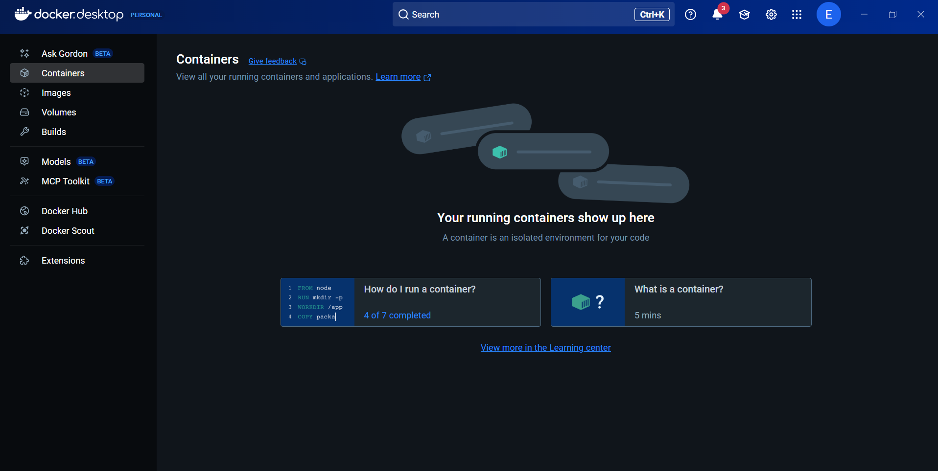Open the Learning center graduation cap icon
The image size is (938, 471).
[x=744, y=14]
